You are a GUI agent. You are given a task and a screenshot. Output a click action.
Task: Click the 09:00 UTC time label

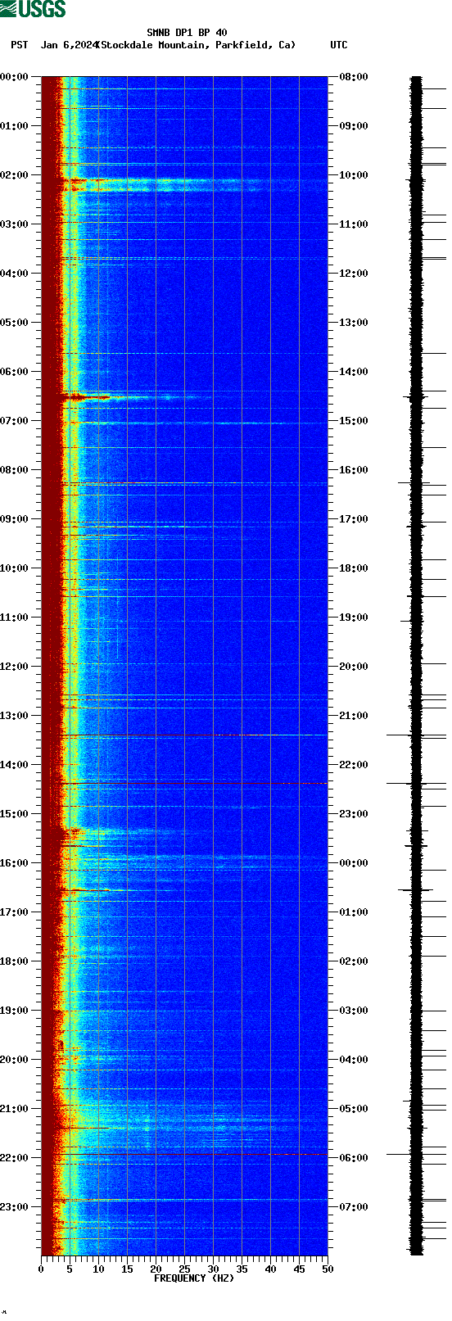pos(354,126)
